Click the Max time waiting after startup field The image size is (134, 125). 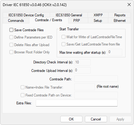(115, 52)
